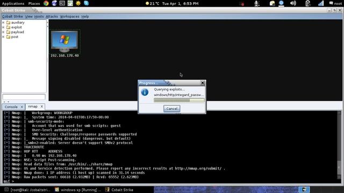Open the network signal tray icon
The image size is (344, 193).
321,3
